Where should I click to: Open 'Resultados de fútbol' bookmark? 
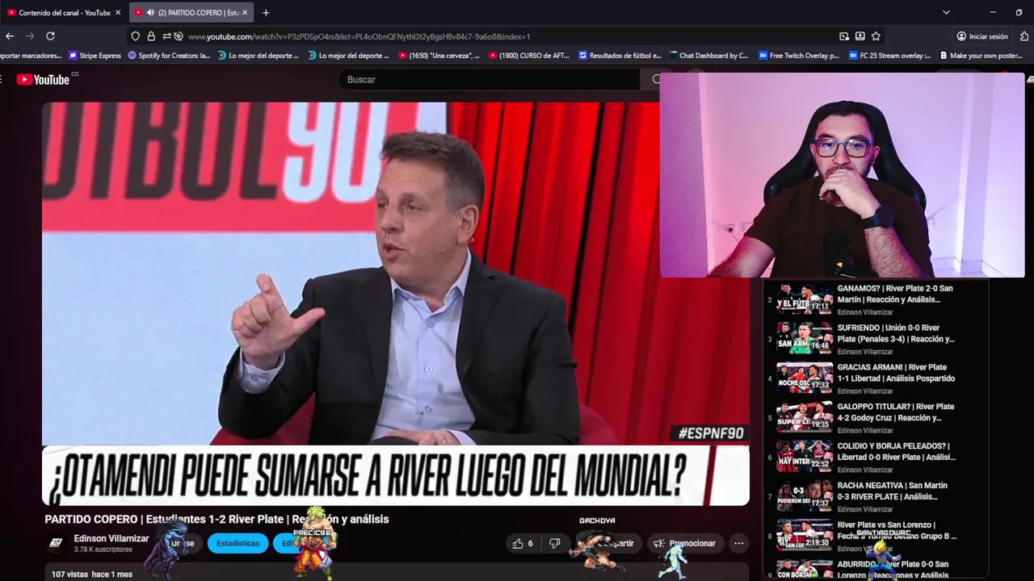(620, 56)
